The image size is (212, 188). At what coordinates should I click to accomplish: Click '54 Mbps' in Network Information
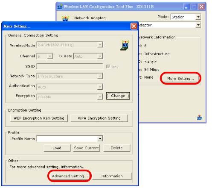pos(152,70)
